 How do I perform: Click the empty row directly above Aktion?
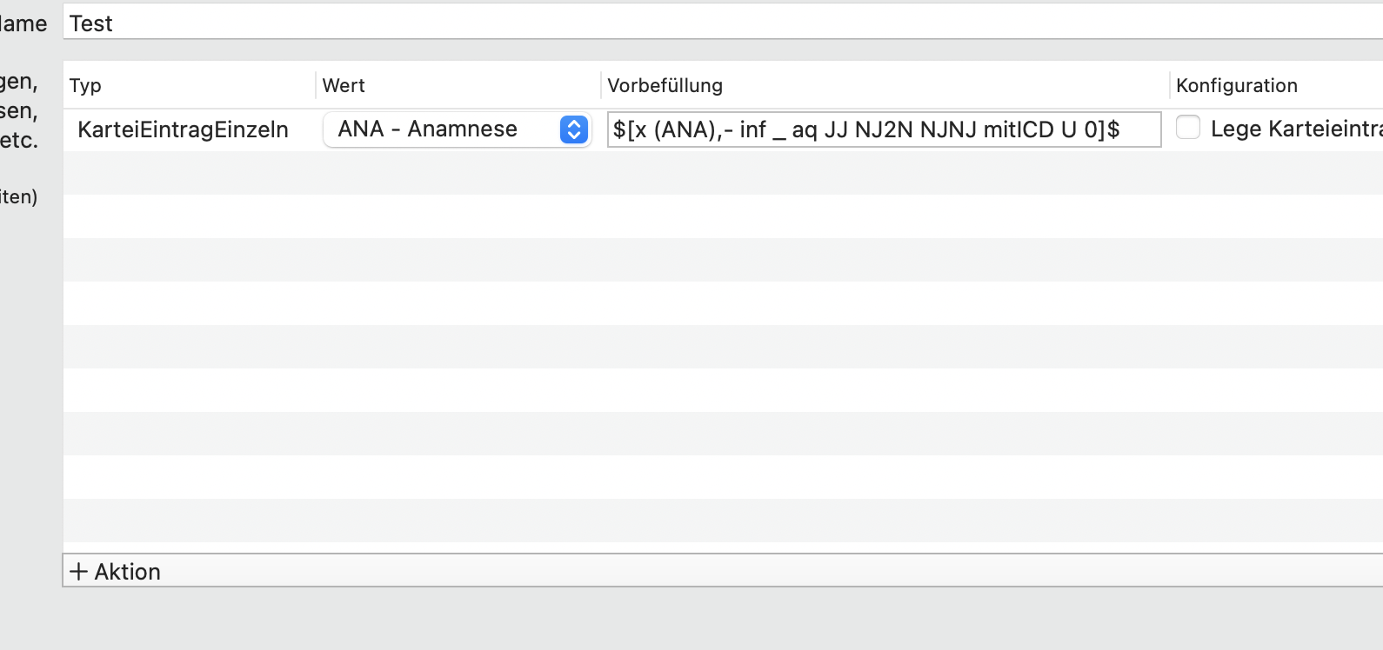(x=723, y=521)
